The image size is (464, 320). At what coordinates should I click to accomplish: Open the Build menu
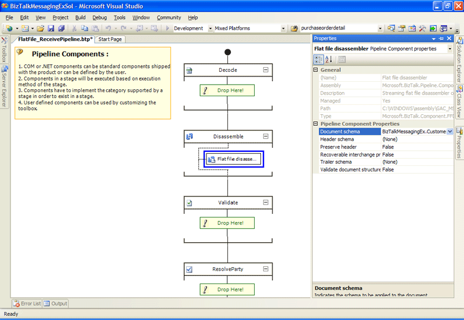(x=80, y=18)
